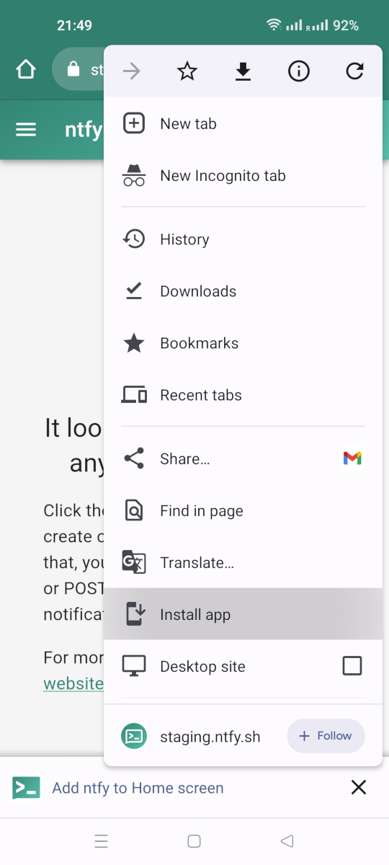
Task: Dismiss the Add to Home screen banner
Action: [x=359, y=787]
